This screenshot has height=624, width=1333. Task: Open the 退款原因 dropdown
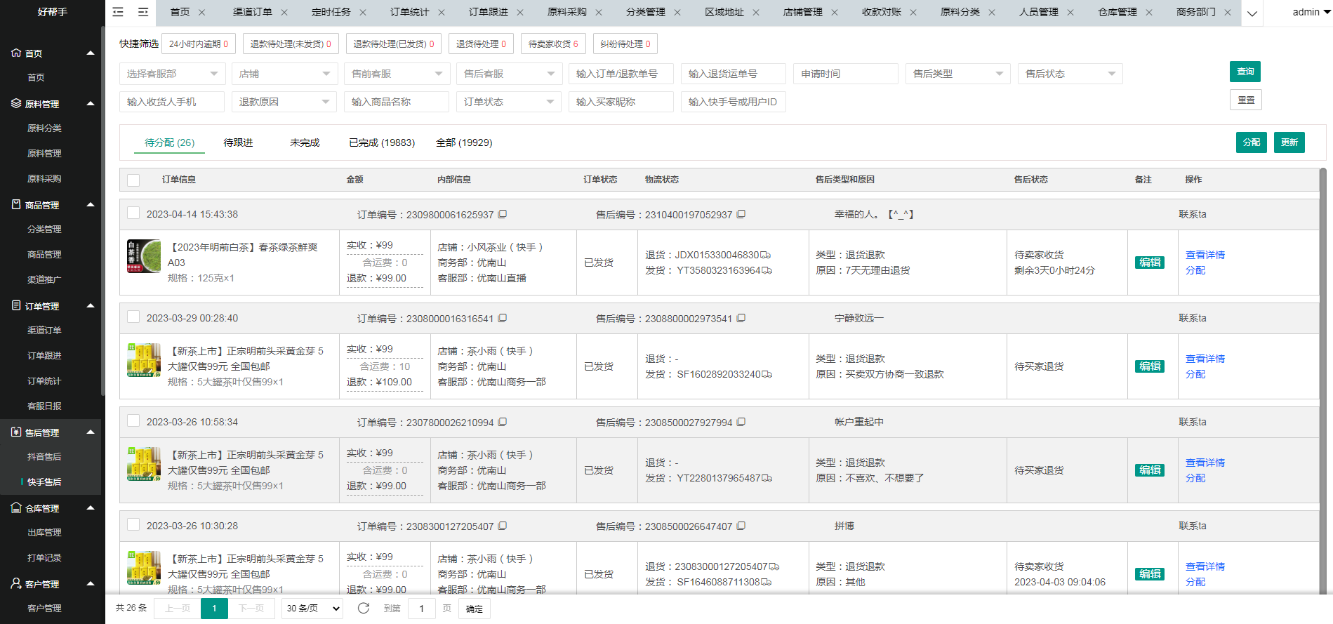coord(284,102)
